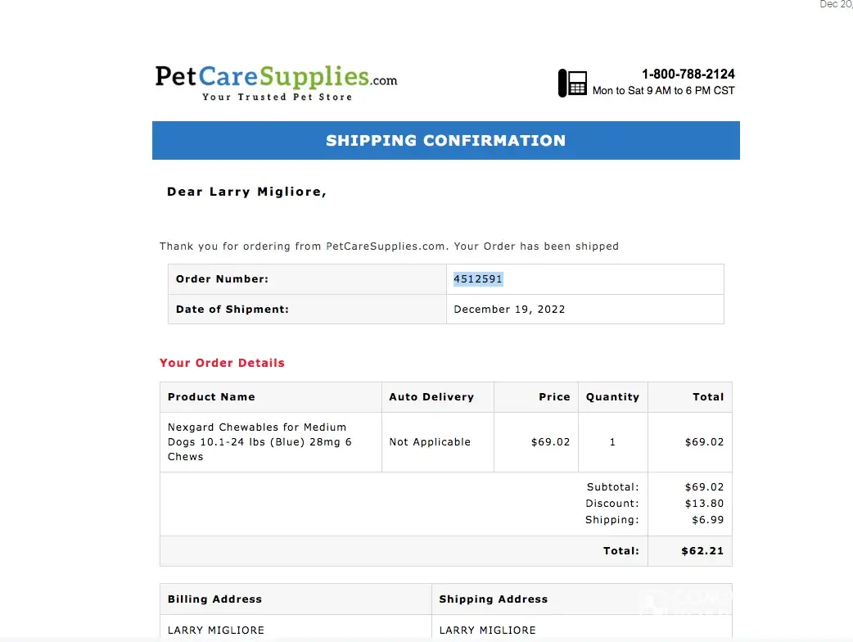Click the $13.80 discount amount
The image size is (853, 642).
coord(704,504)
